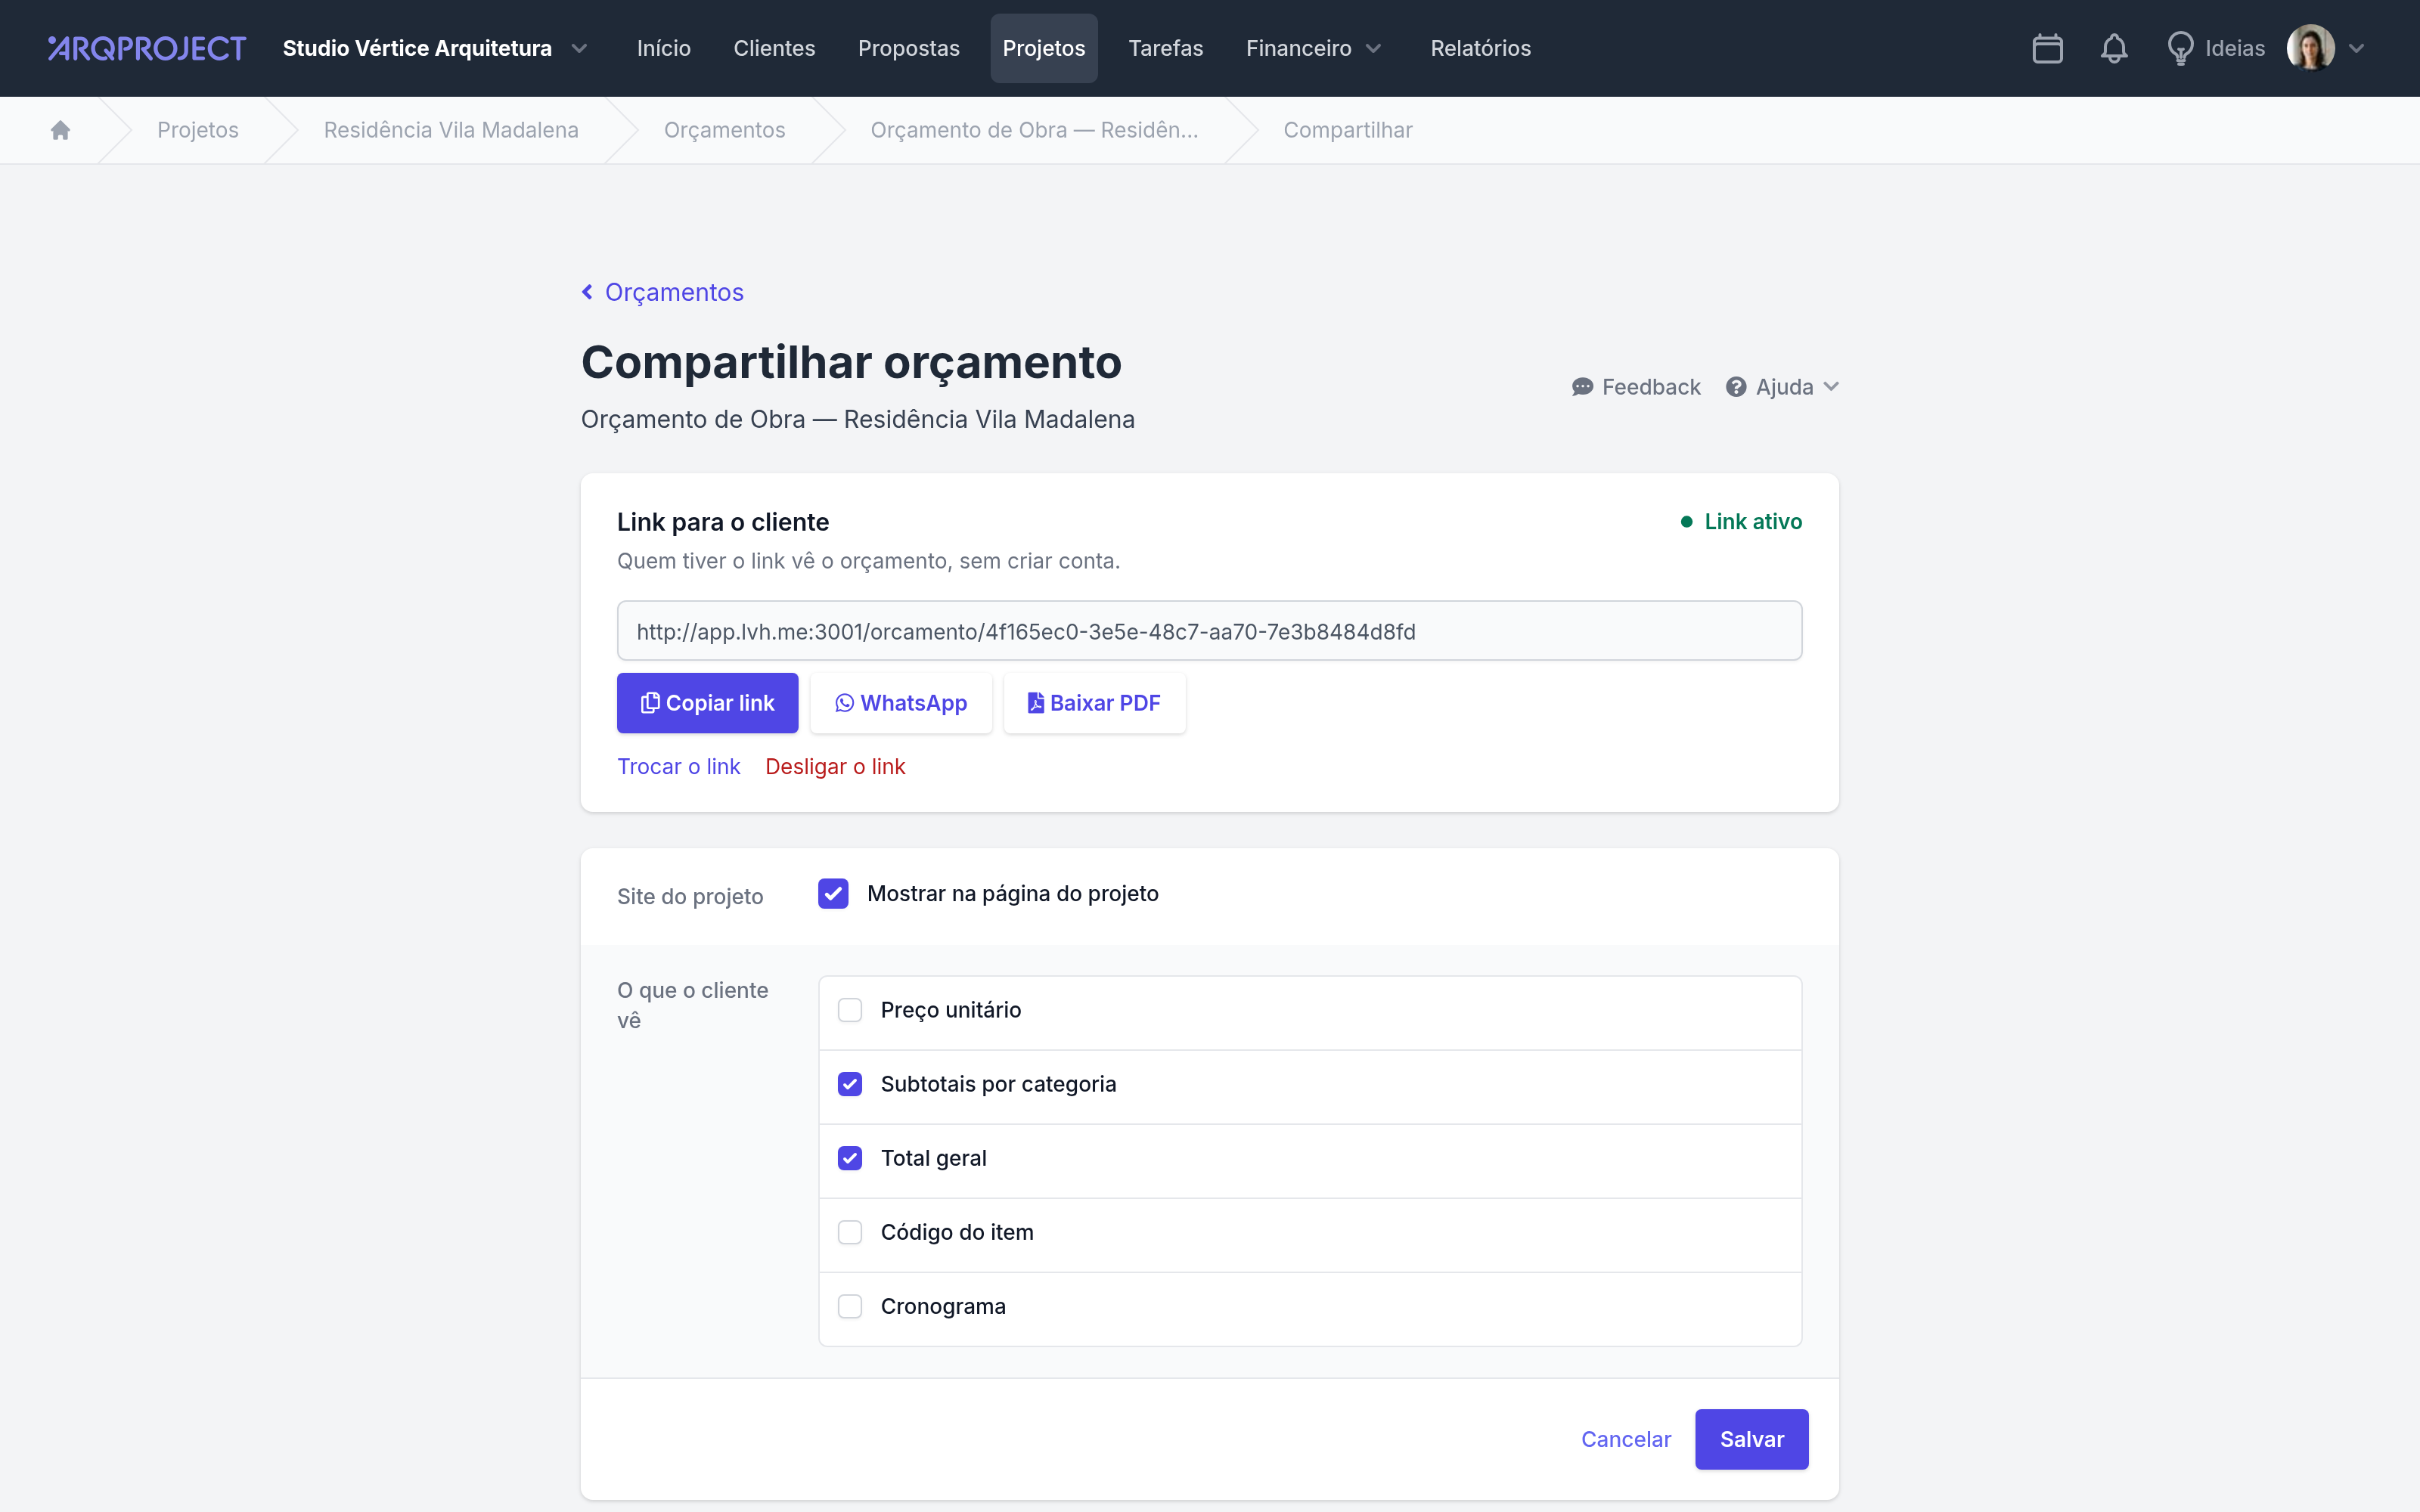Screen dimensions: 2420x1512
Task: Click the ArqProject logo
Action: pyautogui.click(x=147, y=48)
